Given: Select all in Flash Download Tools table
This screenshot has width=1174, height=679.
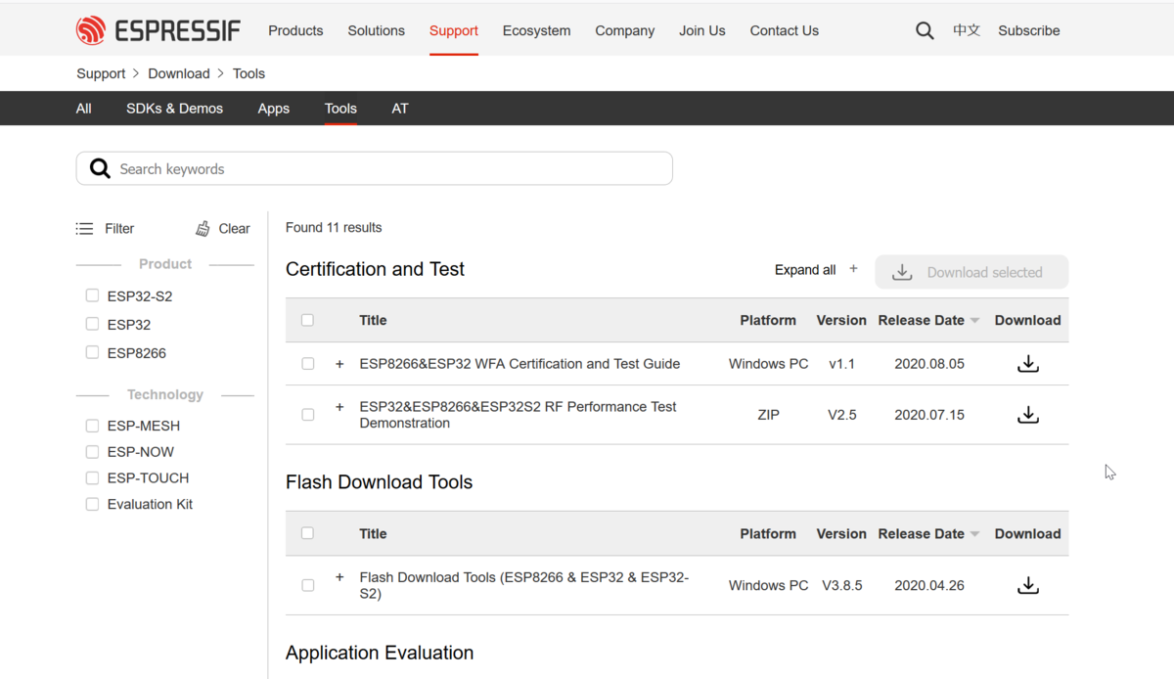Looking at the screenshot, I should click(307, 533).
